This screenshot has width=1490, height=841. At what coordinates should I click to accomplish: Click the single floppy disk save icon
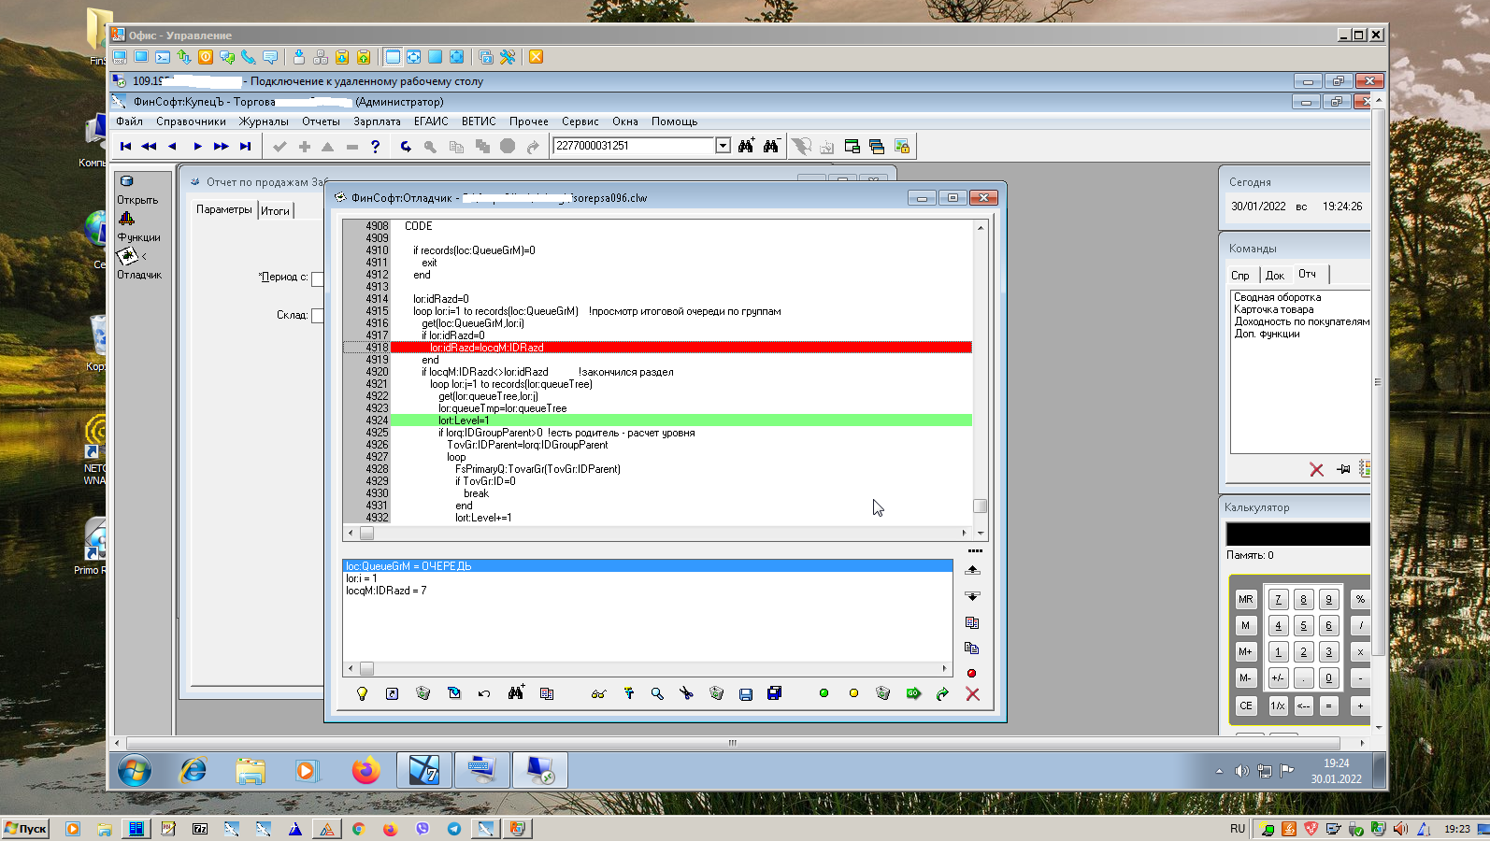pos(745,693)
